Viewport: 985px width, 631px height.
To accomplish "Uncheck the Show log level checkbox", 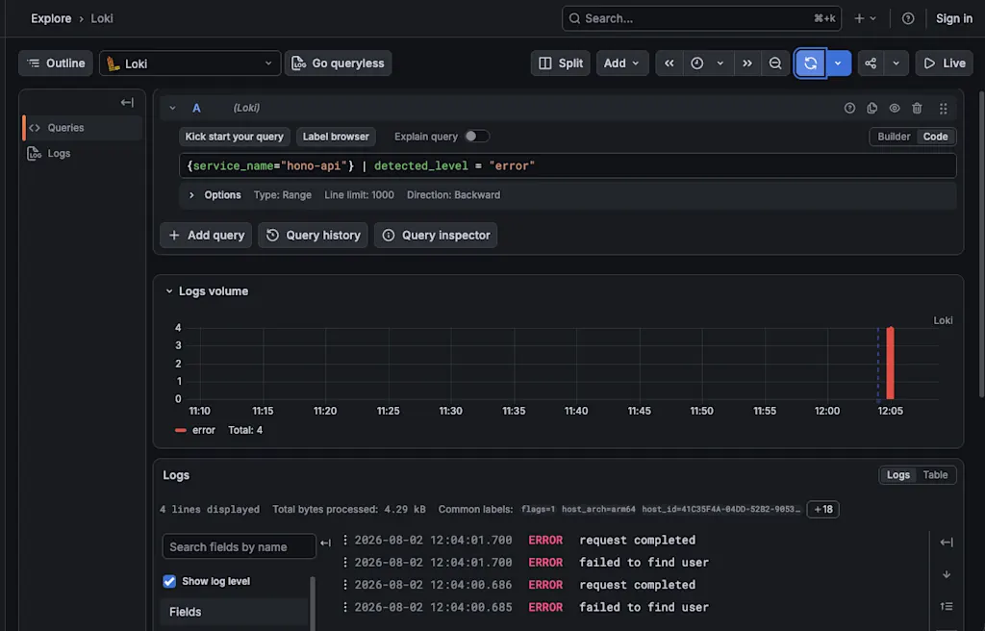I will [169, 581].
